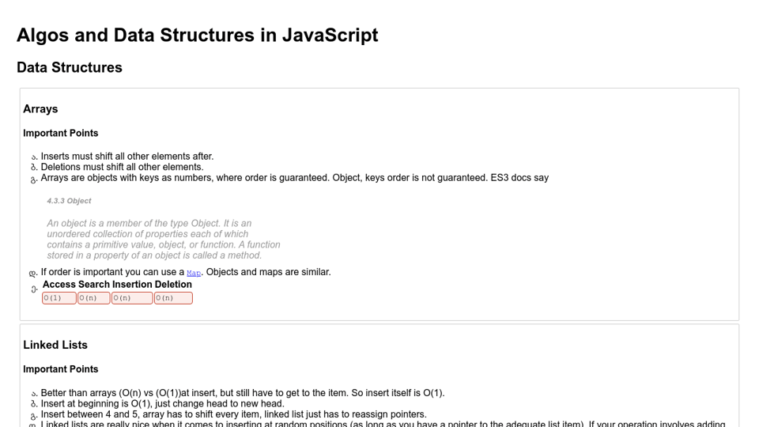The width and height of the screenshot is (759, 427).
Task: Click the Insertion column header
Action: (132, 285)
